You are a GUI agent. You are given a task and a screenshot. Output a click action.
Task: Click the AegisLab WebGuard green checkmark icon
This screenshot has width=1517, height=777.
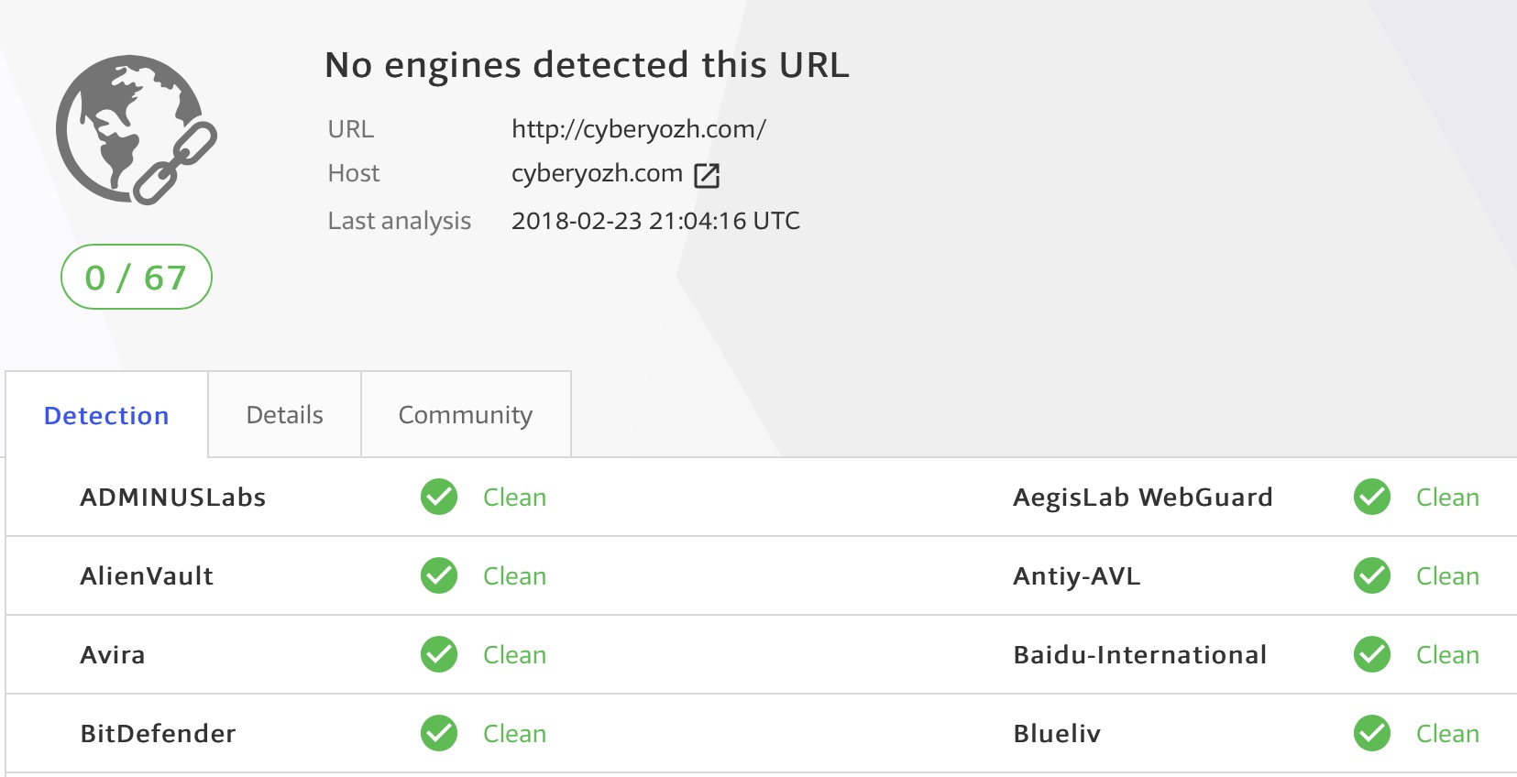pos(1372,498)
